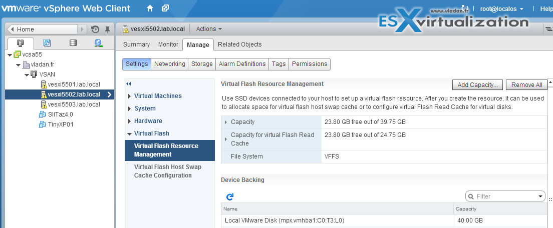553x228 pixels.
Task: Pin the navigator panel
Action: click(x=107, y=29)
